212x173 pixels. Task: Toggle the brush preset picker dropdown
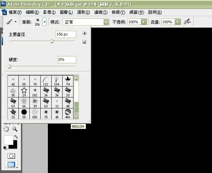[44, 22]
